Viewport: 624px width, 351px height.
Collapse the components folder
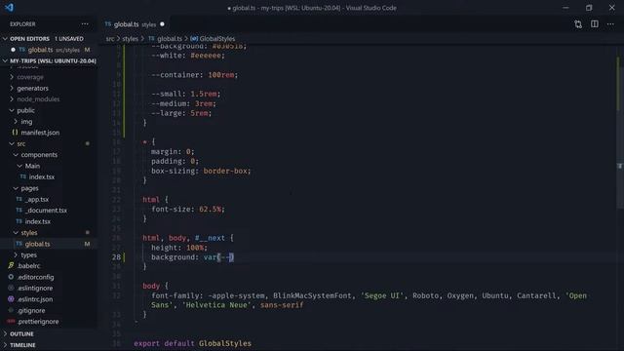[49, 155]
